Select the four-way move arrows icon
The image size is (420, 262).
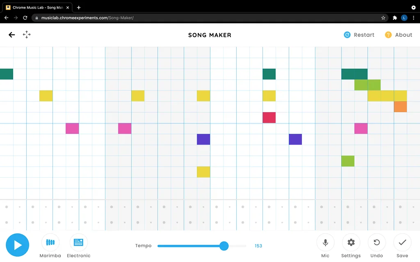[27, 34]
